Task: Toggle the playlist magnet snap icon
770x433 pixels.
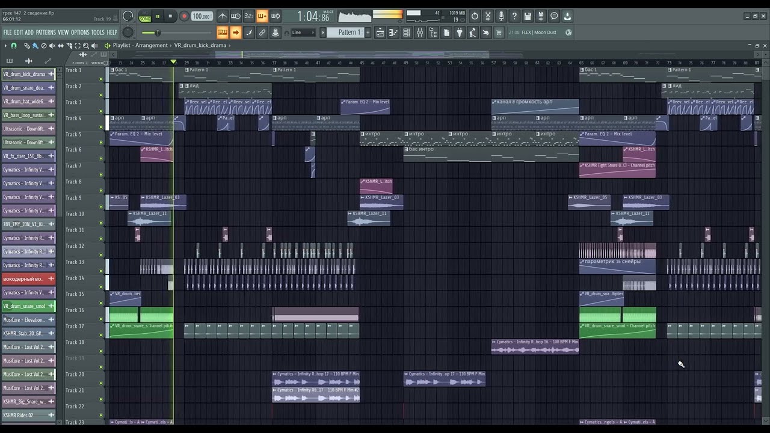Action: (x=14, y=46)
